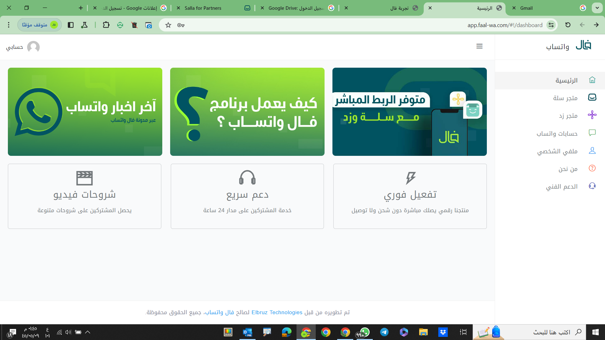Screen dimensions: 605x340
Task: Open متجر سلة sidebar icon
Action: coord(592,98)
